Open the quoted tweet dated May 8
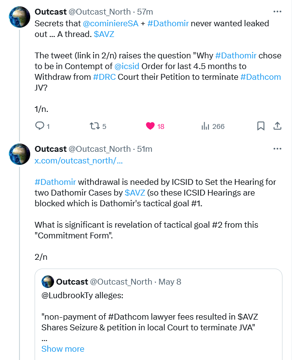Viewport: 301px width, 360px height. [x=158, y=314]
